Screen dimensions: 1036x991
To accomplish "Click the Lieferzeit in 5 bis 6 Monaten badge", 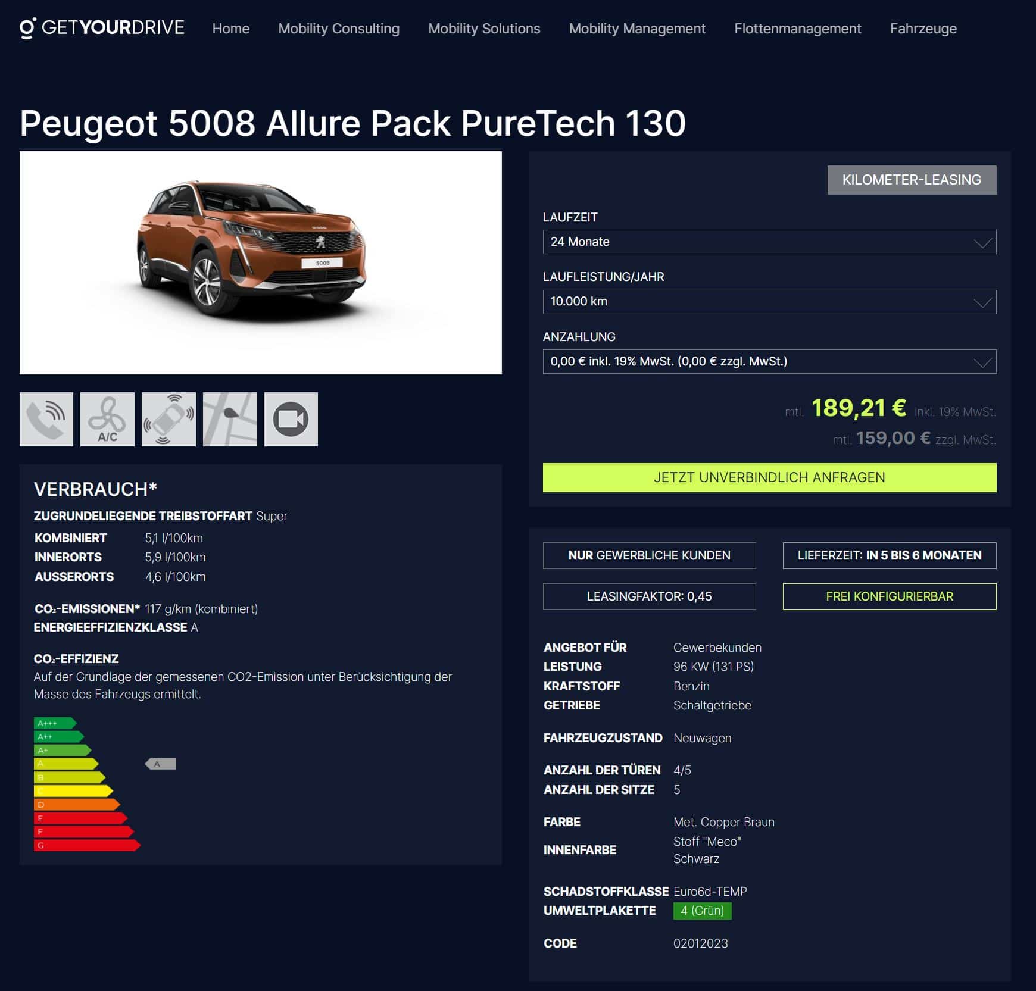I will [x=890, y=555].
